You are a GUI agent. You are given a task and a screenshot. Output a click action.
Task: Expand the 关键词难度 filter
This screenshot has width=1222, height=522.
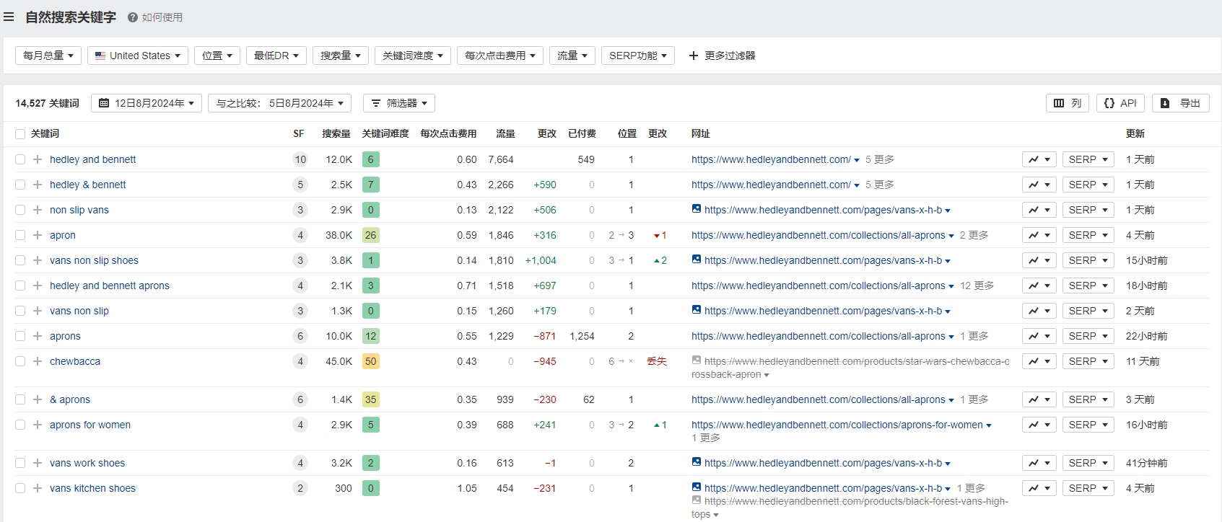tap(413, 56)
